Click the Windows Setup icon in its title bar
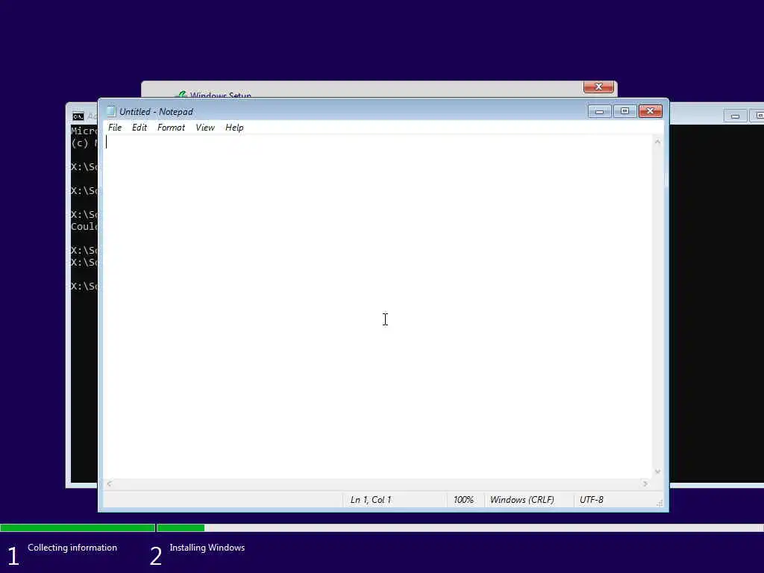 [x=182, y=95]
